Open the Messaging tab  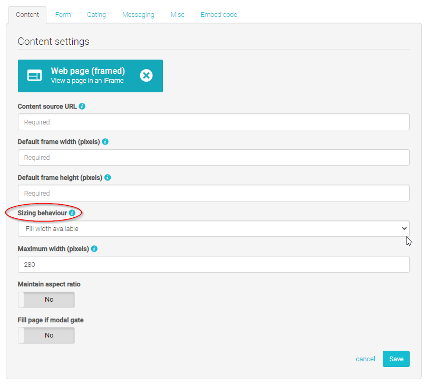click(138, 15)
